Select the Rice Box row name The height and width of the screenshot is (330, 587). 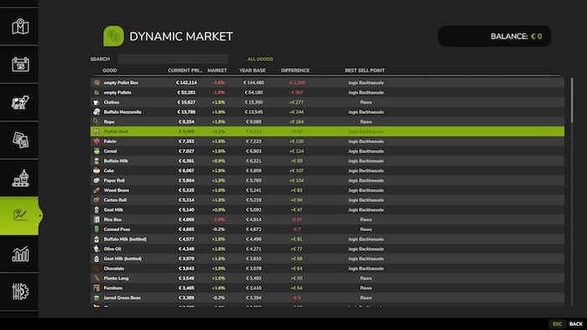112,219
